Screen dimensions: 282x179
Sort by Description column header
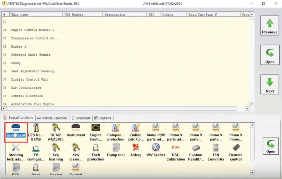click(x=125, y=15)
